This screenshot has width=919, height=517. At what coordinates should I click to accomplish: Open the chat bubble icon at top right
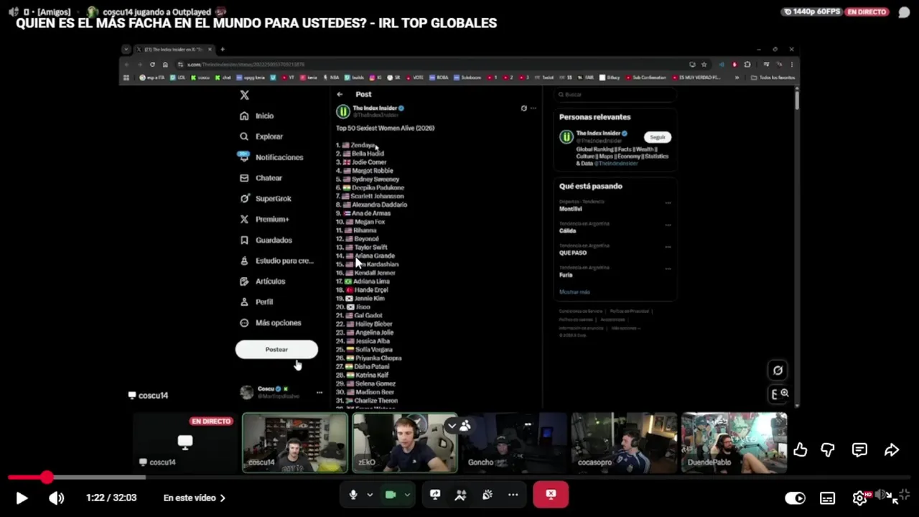pyautogui.click(x=904, y=12)
